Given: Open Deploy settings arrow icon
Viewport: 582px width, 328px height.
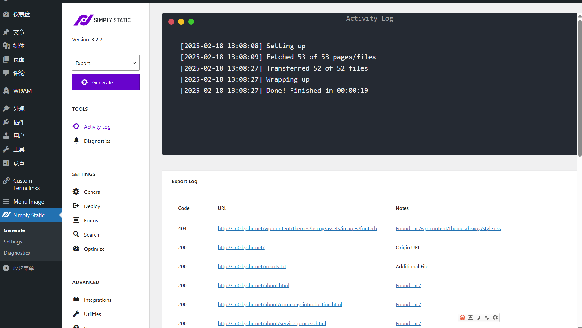Looking at the screenshot, I should point(76,206).
